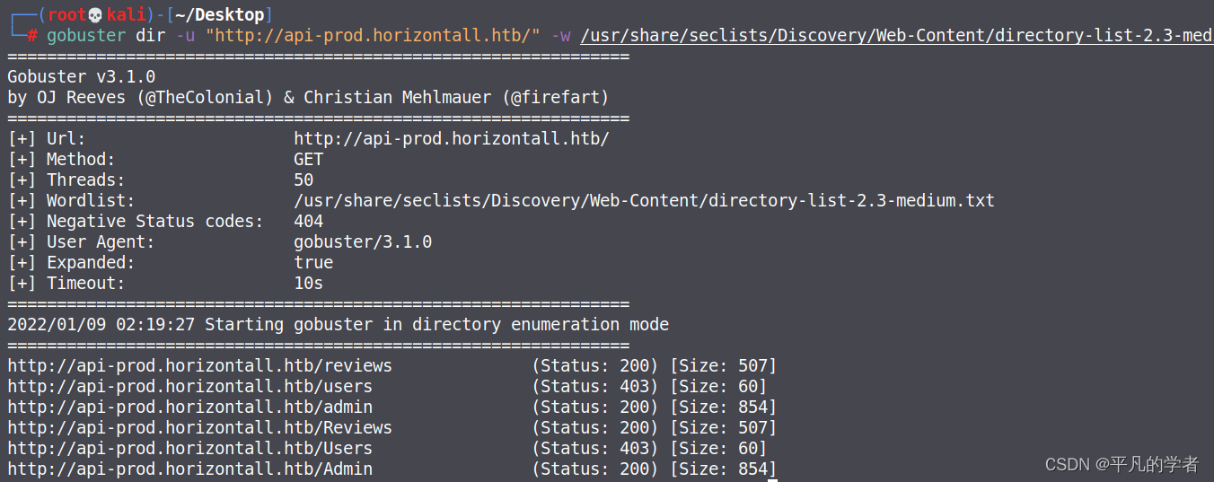Viewport: 1214px width, 482px height.
Task: Click the capitalized /Users result URL
Action: (x=189, y=449)
